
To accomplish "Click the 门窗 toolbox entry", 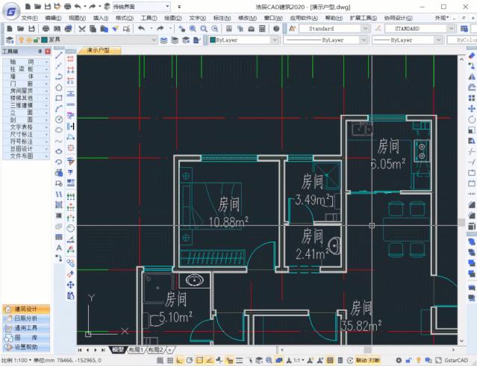I will (25, 83).
